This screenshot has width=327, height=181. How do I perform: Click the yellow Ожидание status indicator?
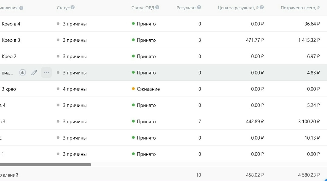[133, 89]
